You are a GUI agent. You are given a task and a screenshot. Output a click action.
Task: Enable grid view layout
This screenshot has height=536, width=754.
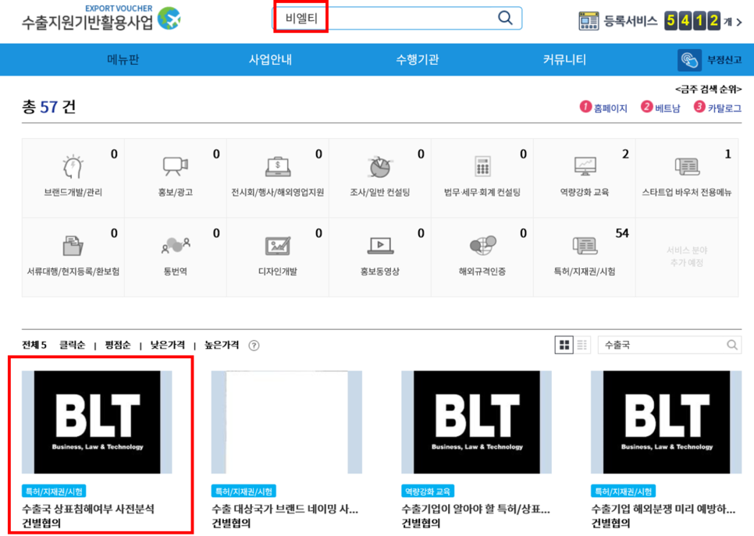point(564,344)
